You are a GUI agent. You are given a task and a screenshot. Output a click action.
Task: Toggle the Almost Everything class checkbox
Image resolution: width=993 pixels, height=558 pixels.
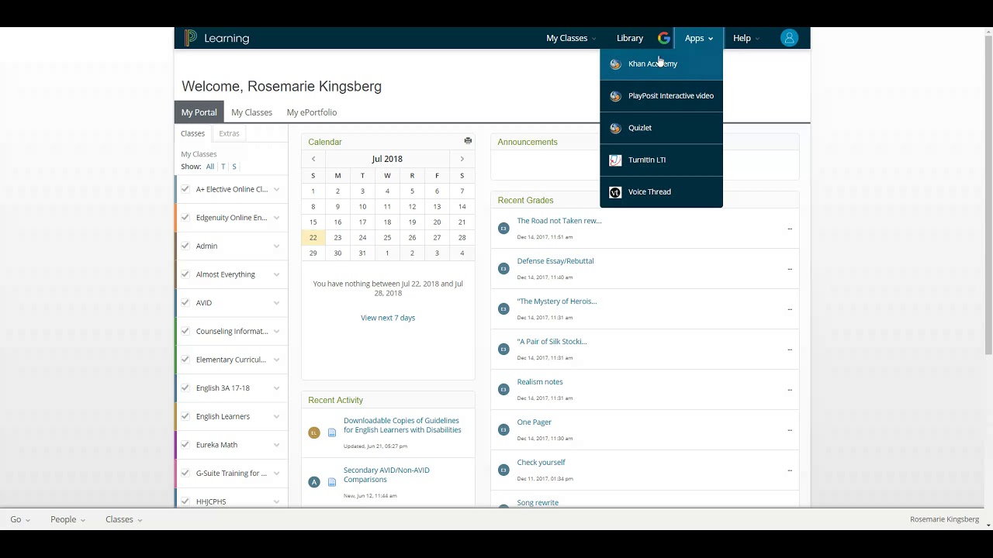coord(185,274)
